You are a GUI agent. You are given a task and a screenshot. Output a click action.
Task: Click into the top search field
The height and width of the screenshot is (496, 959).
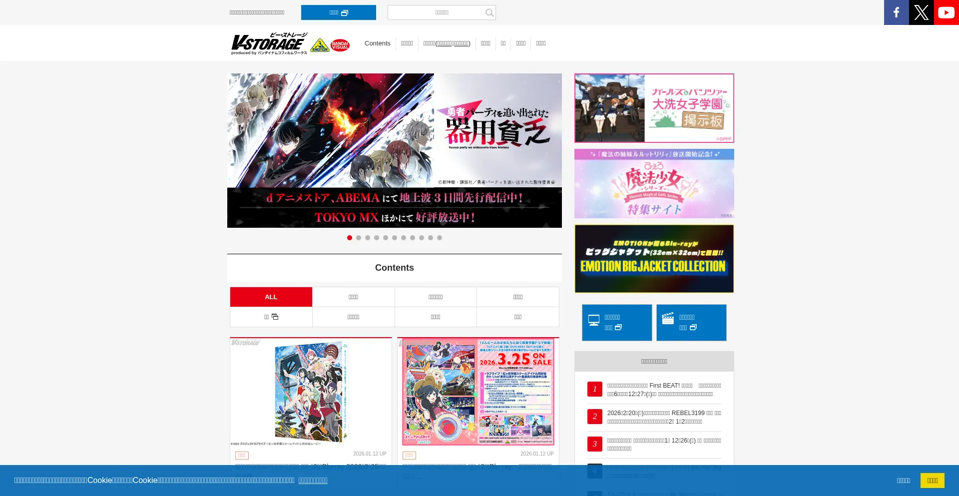[x=435, y=13]
